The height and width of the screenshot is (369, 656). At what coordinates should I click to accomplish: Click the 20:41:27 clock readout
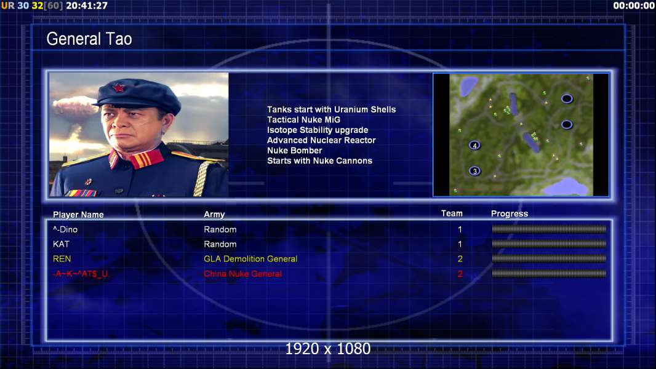[87, 6]
